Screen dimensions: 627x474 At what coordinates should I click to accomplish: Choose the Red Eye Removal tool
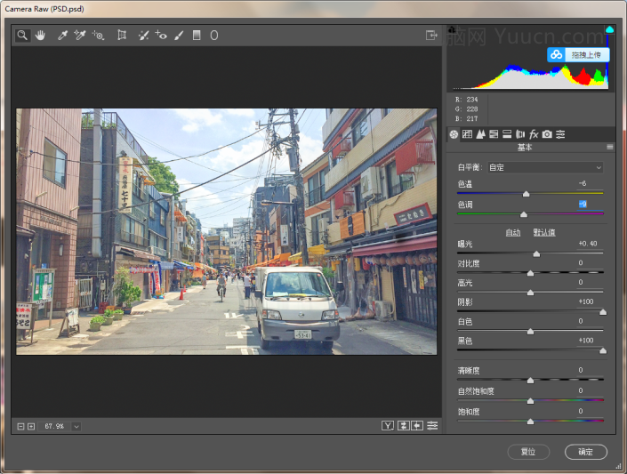[x=161, y=36]
